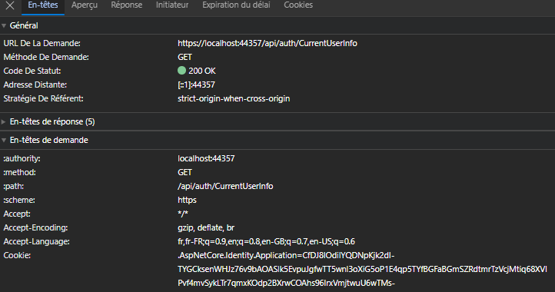Open the Réponse tab
Image resolution: width=555 pixels, height=292 pixels.
click(126, 5)
